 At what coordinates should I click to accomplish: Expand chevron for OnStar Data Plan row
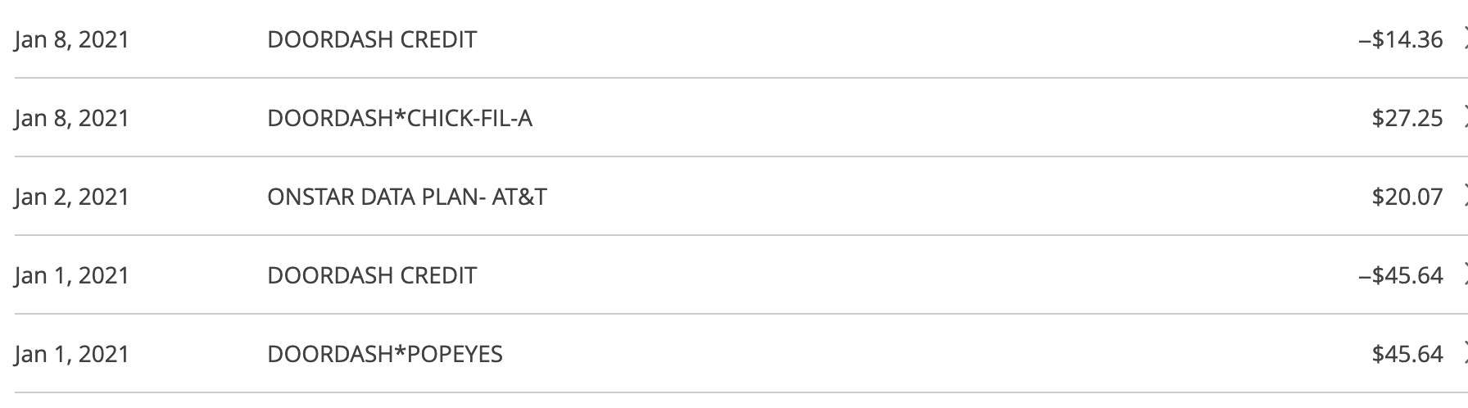(x=1464, y=197)
